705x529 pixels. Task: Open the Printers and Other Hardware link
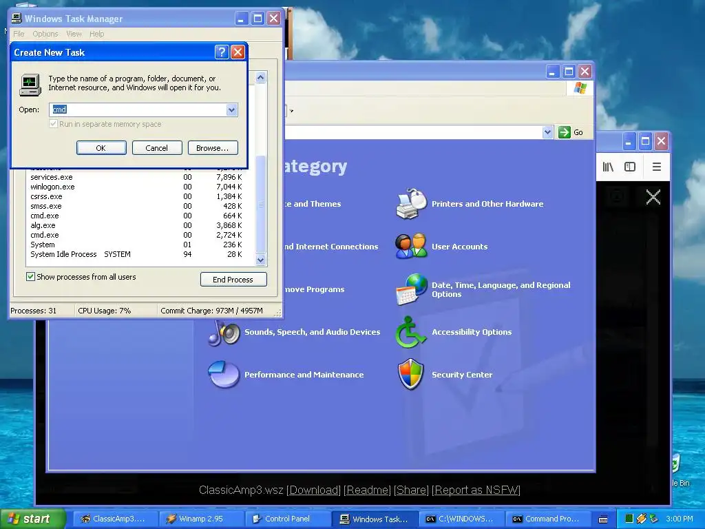487,204
